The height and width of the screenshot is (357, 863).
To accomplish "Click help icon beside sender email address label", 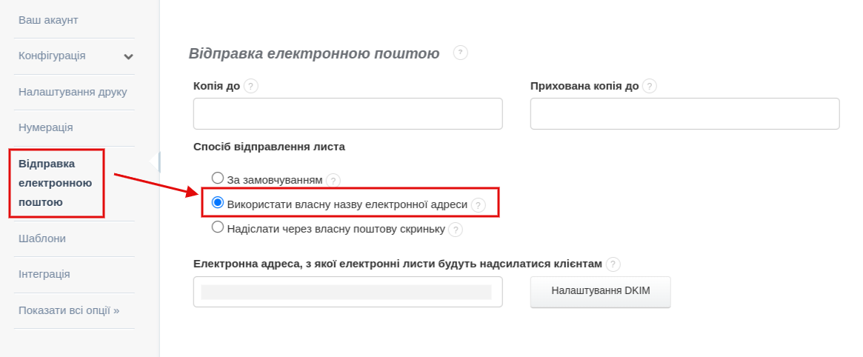I will click(x=613, y=264).
